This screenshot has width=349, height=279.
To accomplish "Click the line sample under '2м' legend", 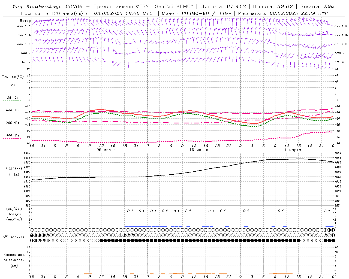I will click(13, 88).
